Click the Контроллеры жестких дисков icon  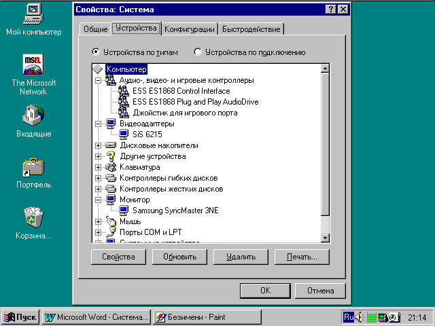(111, 189)
